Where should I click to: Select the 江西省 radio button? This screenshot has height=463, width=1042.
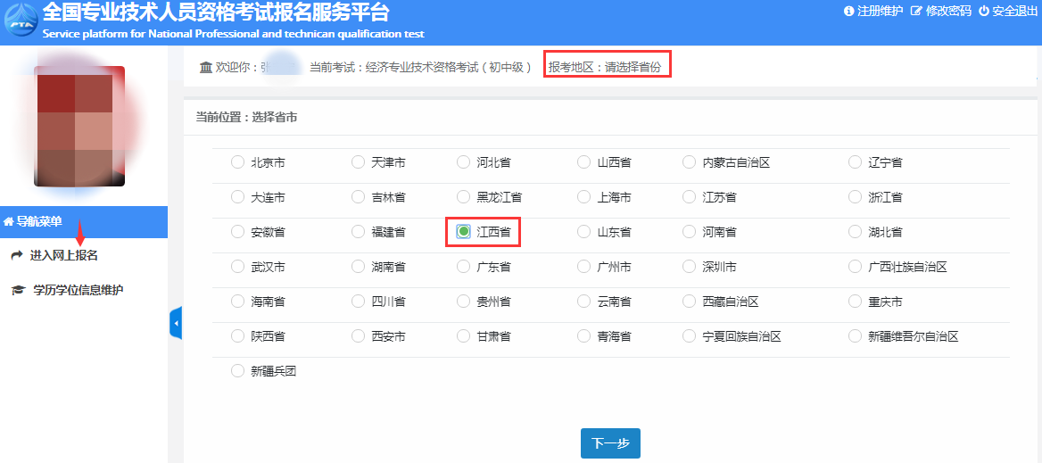pyautogui.click(x=463, y=232)
